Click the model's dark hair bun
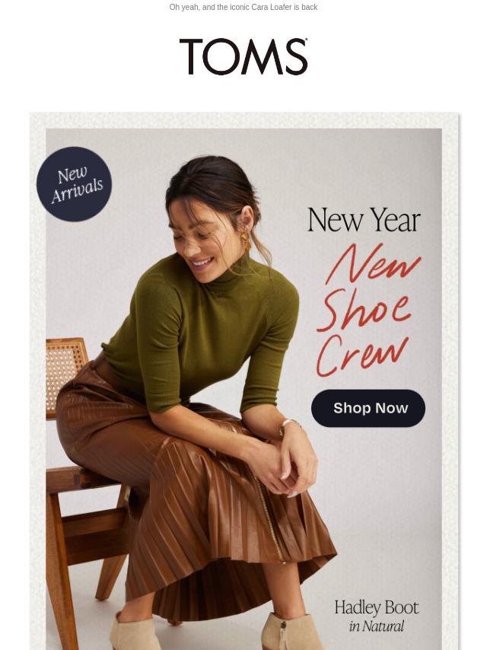The image size is (487, 650). (x=212, y=178)
